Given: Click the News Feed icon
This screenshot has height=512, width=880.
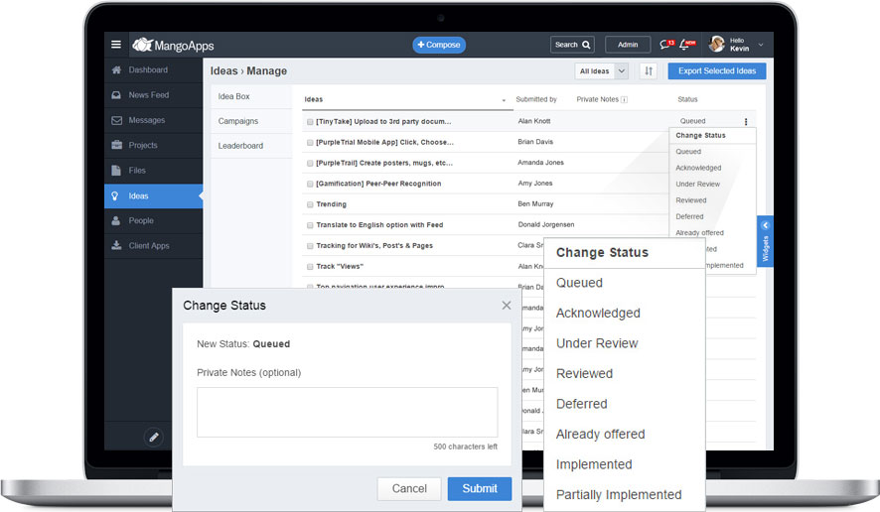Looking at the screenshot, I should click(x=116, y=95).
